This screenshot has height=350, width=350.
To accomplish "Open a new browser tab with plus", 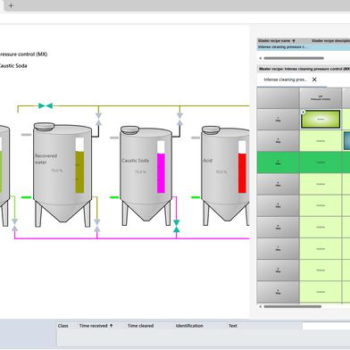I will [11, 5].
